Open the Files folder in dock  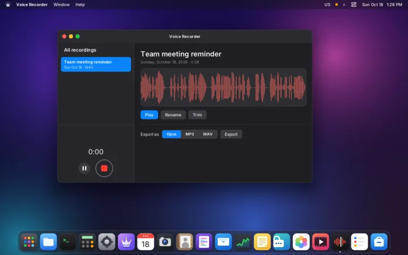pyautogui.click(x=48, y=242)
